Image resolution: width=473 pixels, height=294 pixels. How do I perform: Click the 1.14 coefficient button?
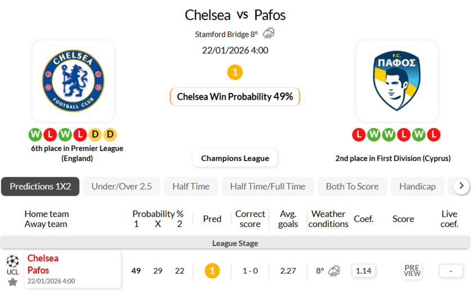364,271
